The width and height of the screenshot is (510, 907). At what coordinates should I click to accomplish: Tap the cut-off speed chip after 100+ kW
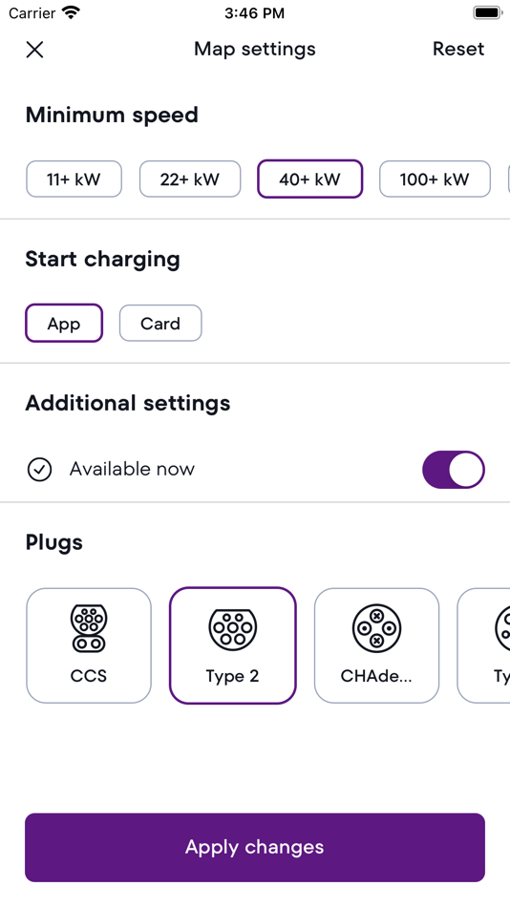click(x=509, y=179)
